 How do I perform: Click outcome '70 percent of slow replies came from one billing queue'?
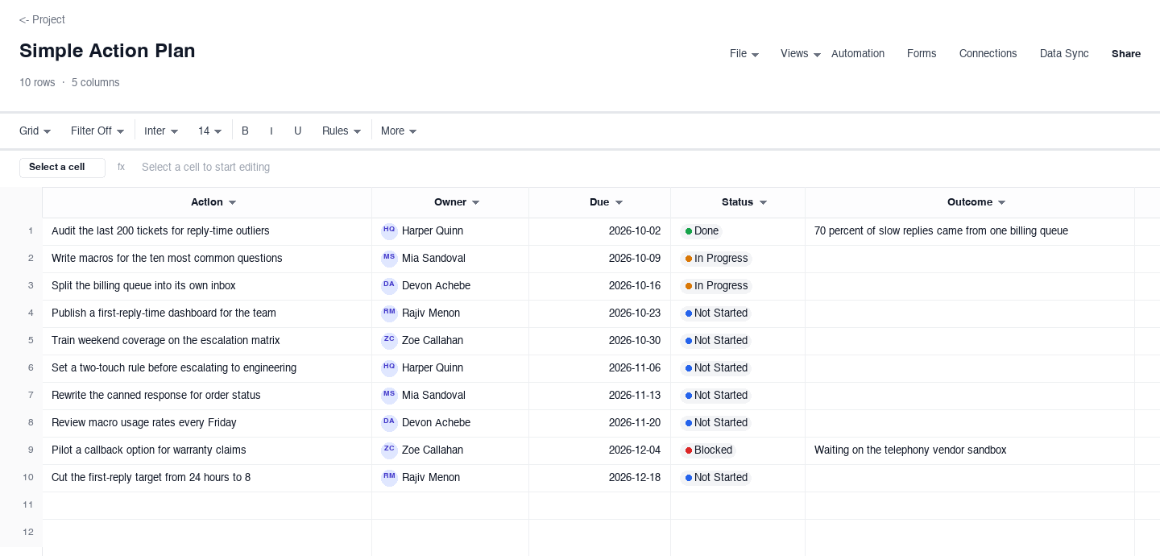(970, 231)
